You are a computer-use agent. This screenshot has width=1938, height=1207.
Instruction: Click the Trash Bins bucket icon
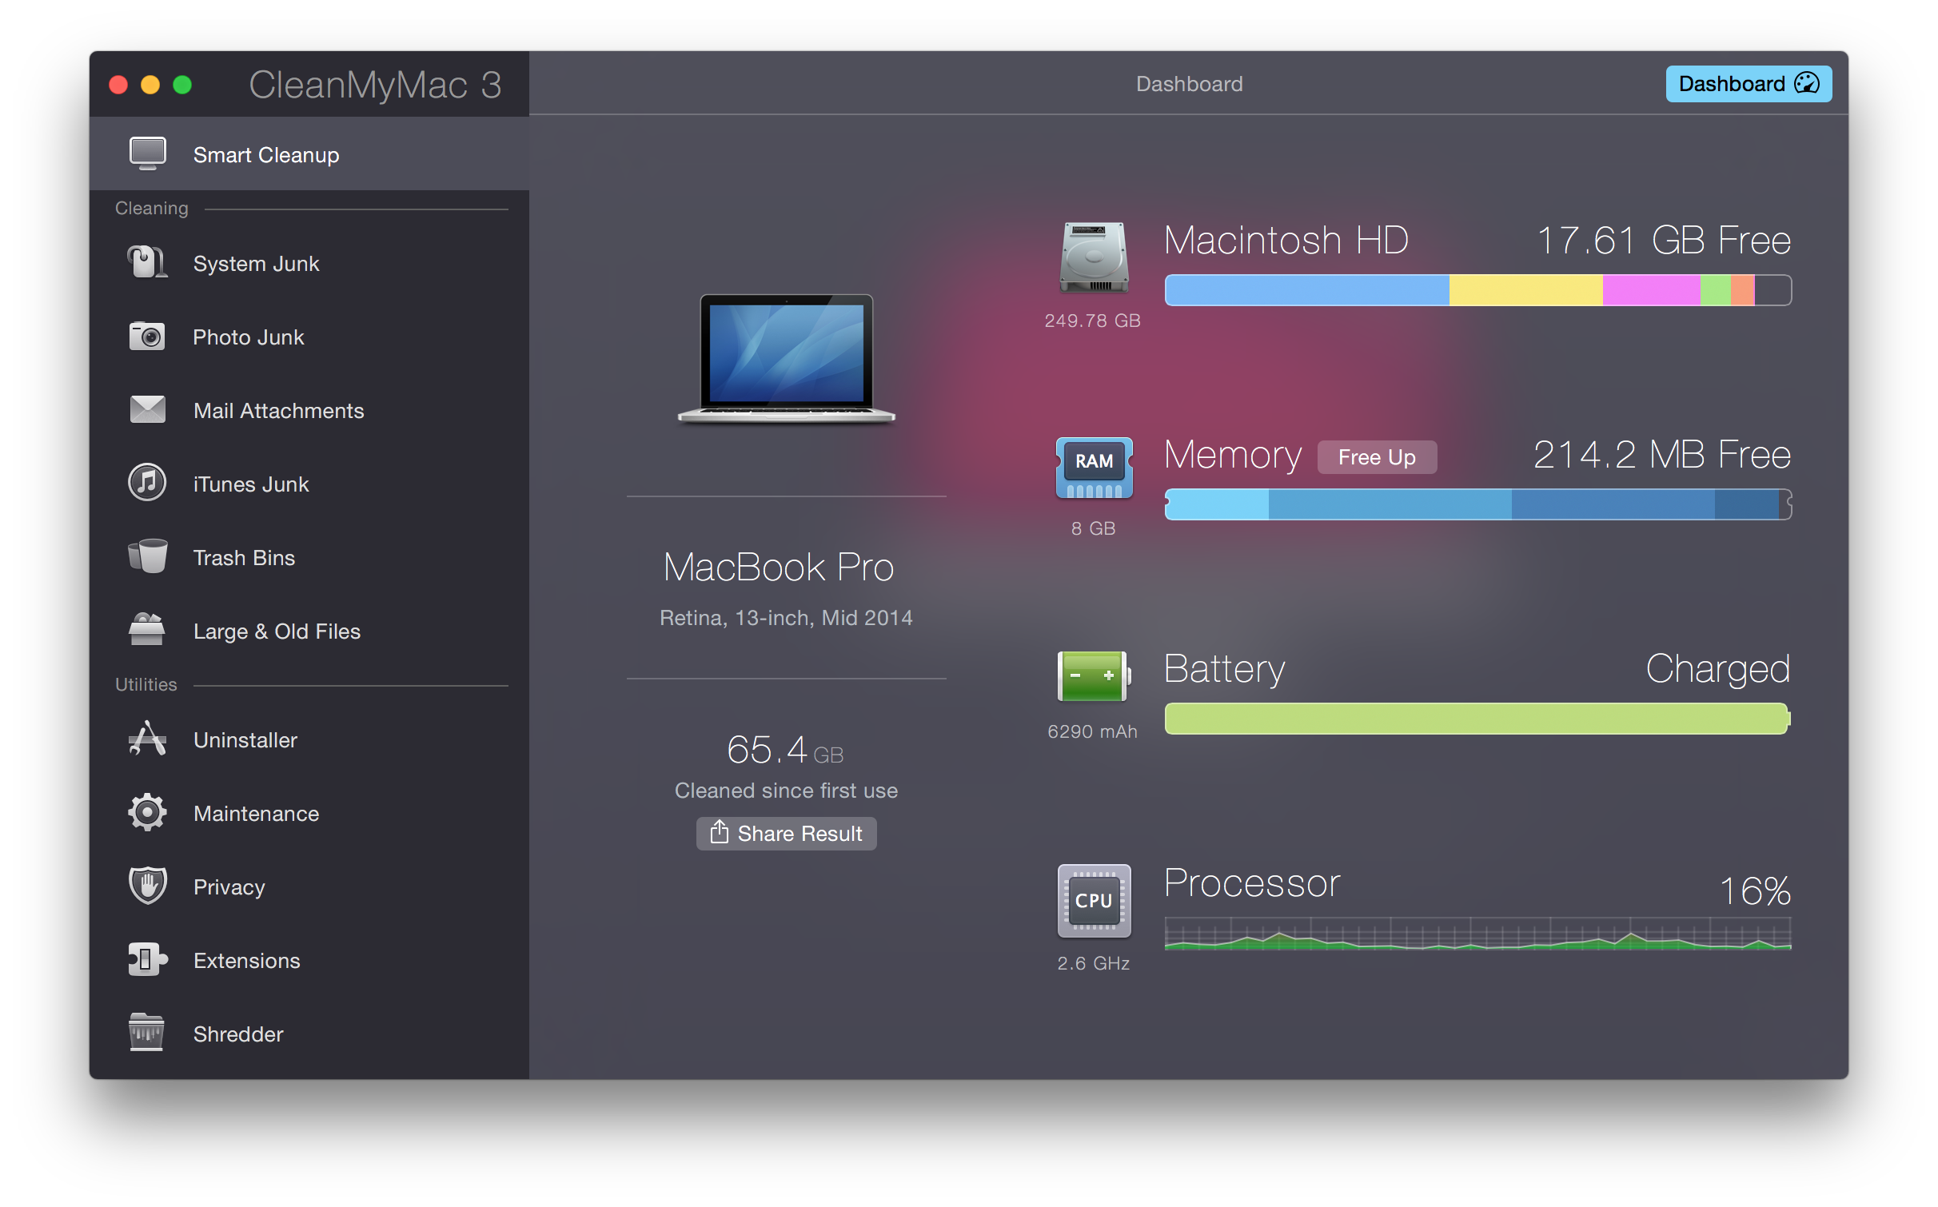(x=147, y=556)
